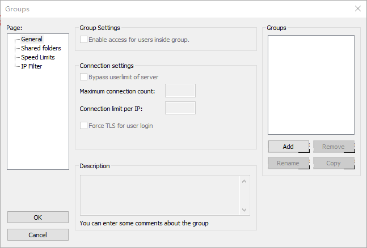The height and width of the screenshot is (248, 367).
Task: Open the Shared folders page
Action: click(41, 48)
